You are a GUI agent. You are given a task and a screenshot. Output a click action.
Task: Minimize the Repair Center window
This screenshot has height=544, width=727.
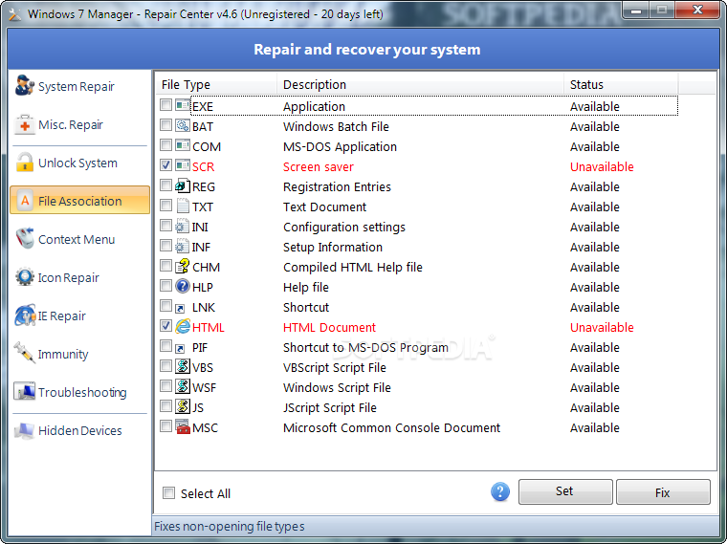[636, 11]
